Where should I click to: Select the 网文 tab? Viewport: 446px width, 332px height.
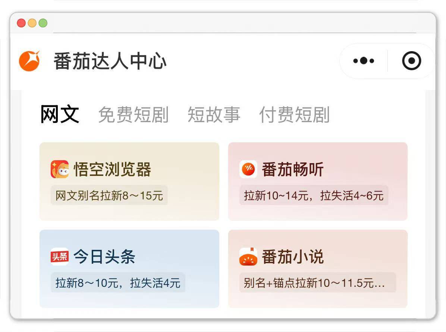60,114
